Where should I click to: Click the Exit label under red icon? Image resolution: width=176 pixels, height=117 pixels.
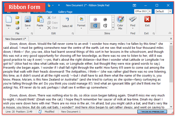(147, 26)
